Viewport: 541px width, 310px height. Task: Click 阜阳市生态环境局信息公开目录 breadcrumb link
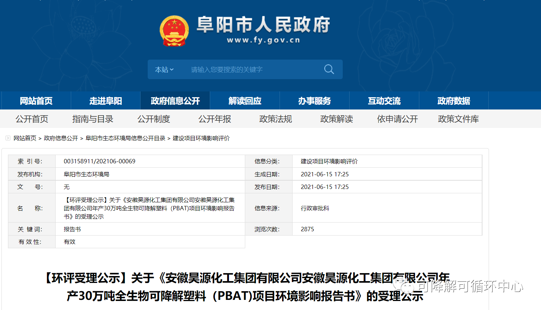pyautogui.click(x=125, y=138)
